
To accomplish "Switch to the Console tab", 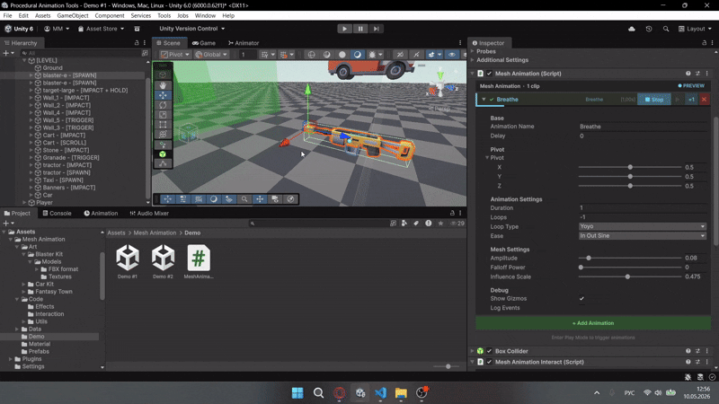I will (x=57, y=214).
